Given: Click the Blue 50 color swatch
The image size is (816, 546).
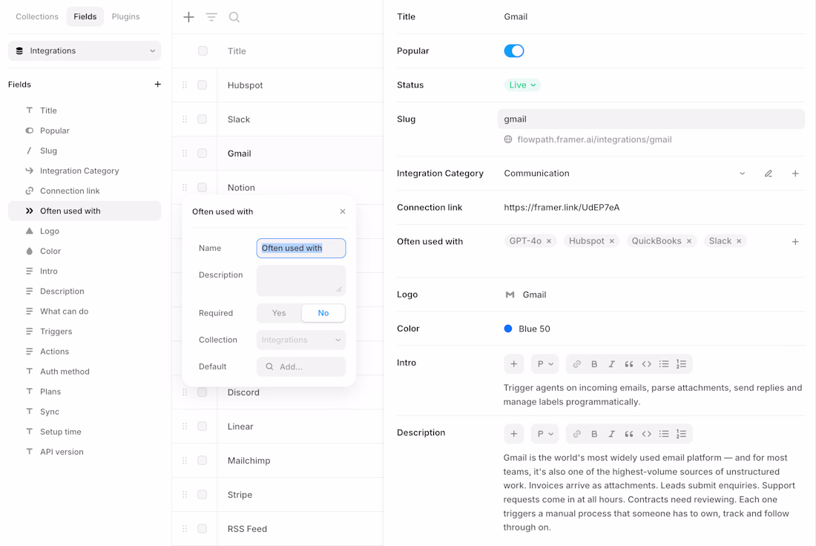Looking at the screenshot, I should 508,329.
